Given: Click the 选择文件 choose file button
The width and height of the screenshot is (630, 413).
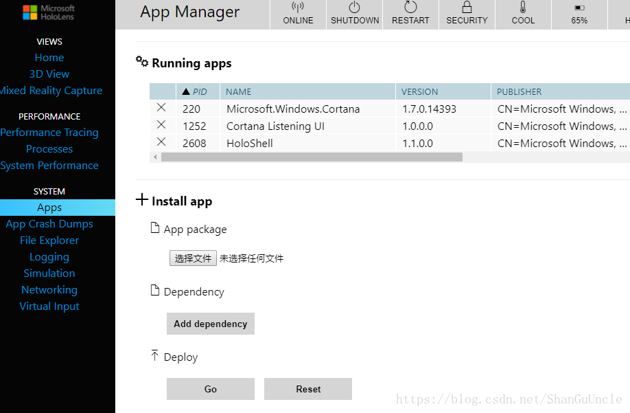Looking at the screenshot, I should 193,258.
